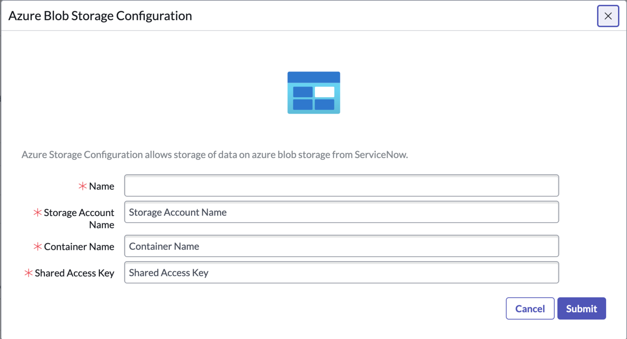Image resolution: width=627 pixels, height=339 pixels.
Task: Submit the Azure storage configuration
Action: [x=581, y=309]
